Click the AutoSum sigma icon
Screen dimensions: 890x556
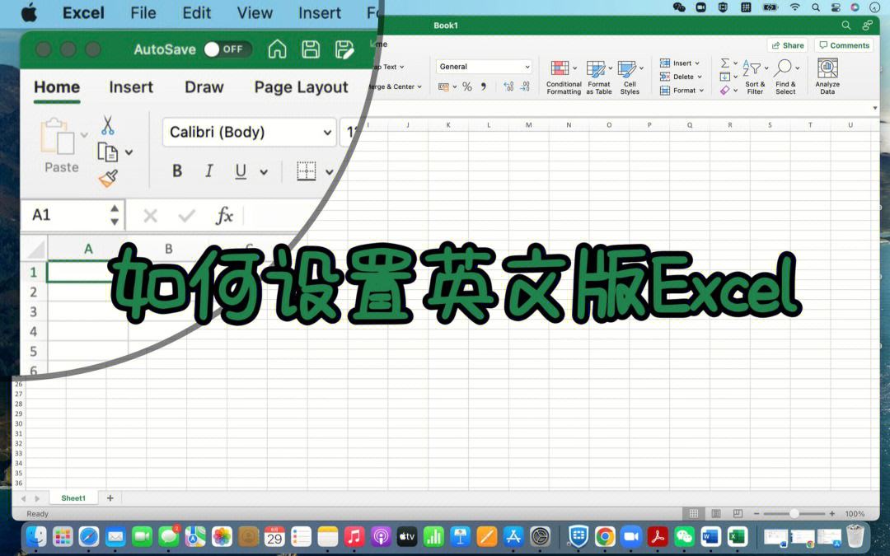725,63
